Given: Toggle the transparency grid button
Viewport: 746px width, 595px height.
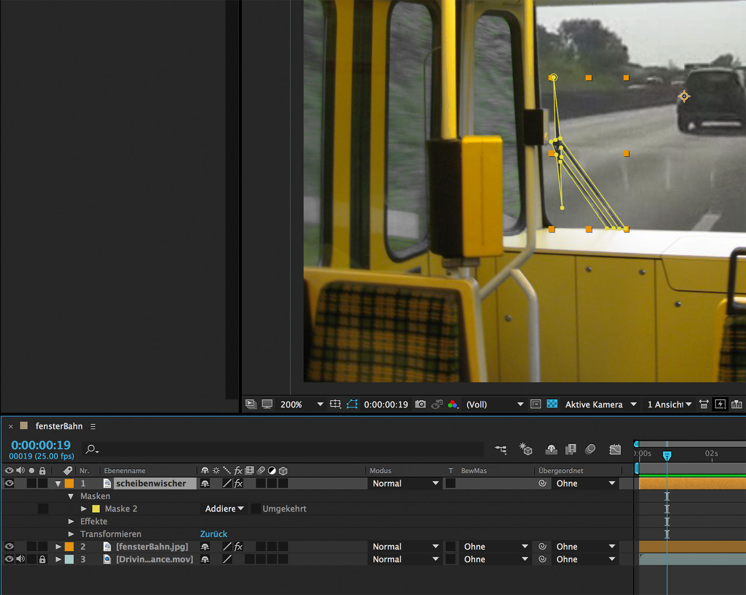Looking at the screenshot, I should click(552, 404).
